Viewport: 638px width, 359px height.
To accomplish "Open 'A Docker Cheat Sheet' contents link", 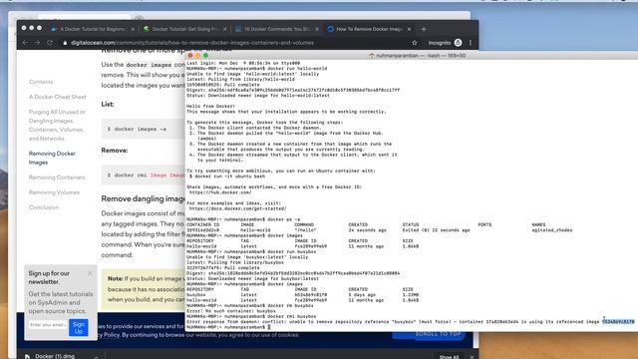I will (x=58, y=97).
